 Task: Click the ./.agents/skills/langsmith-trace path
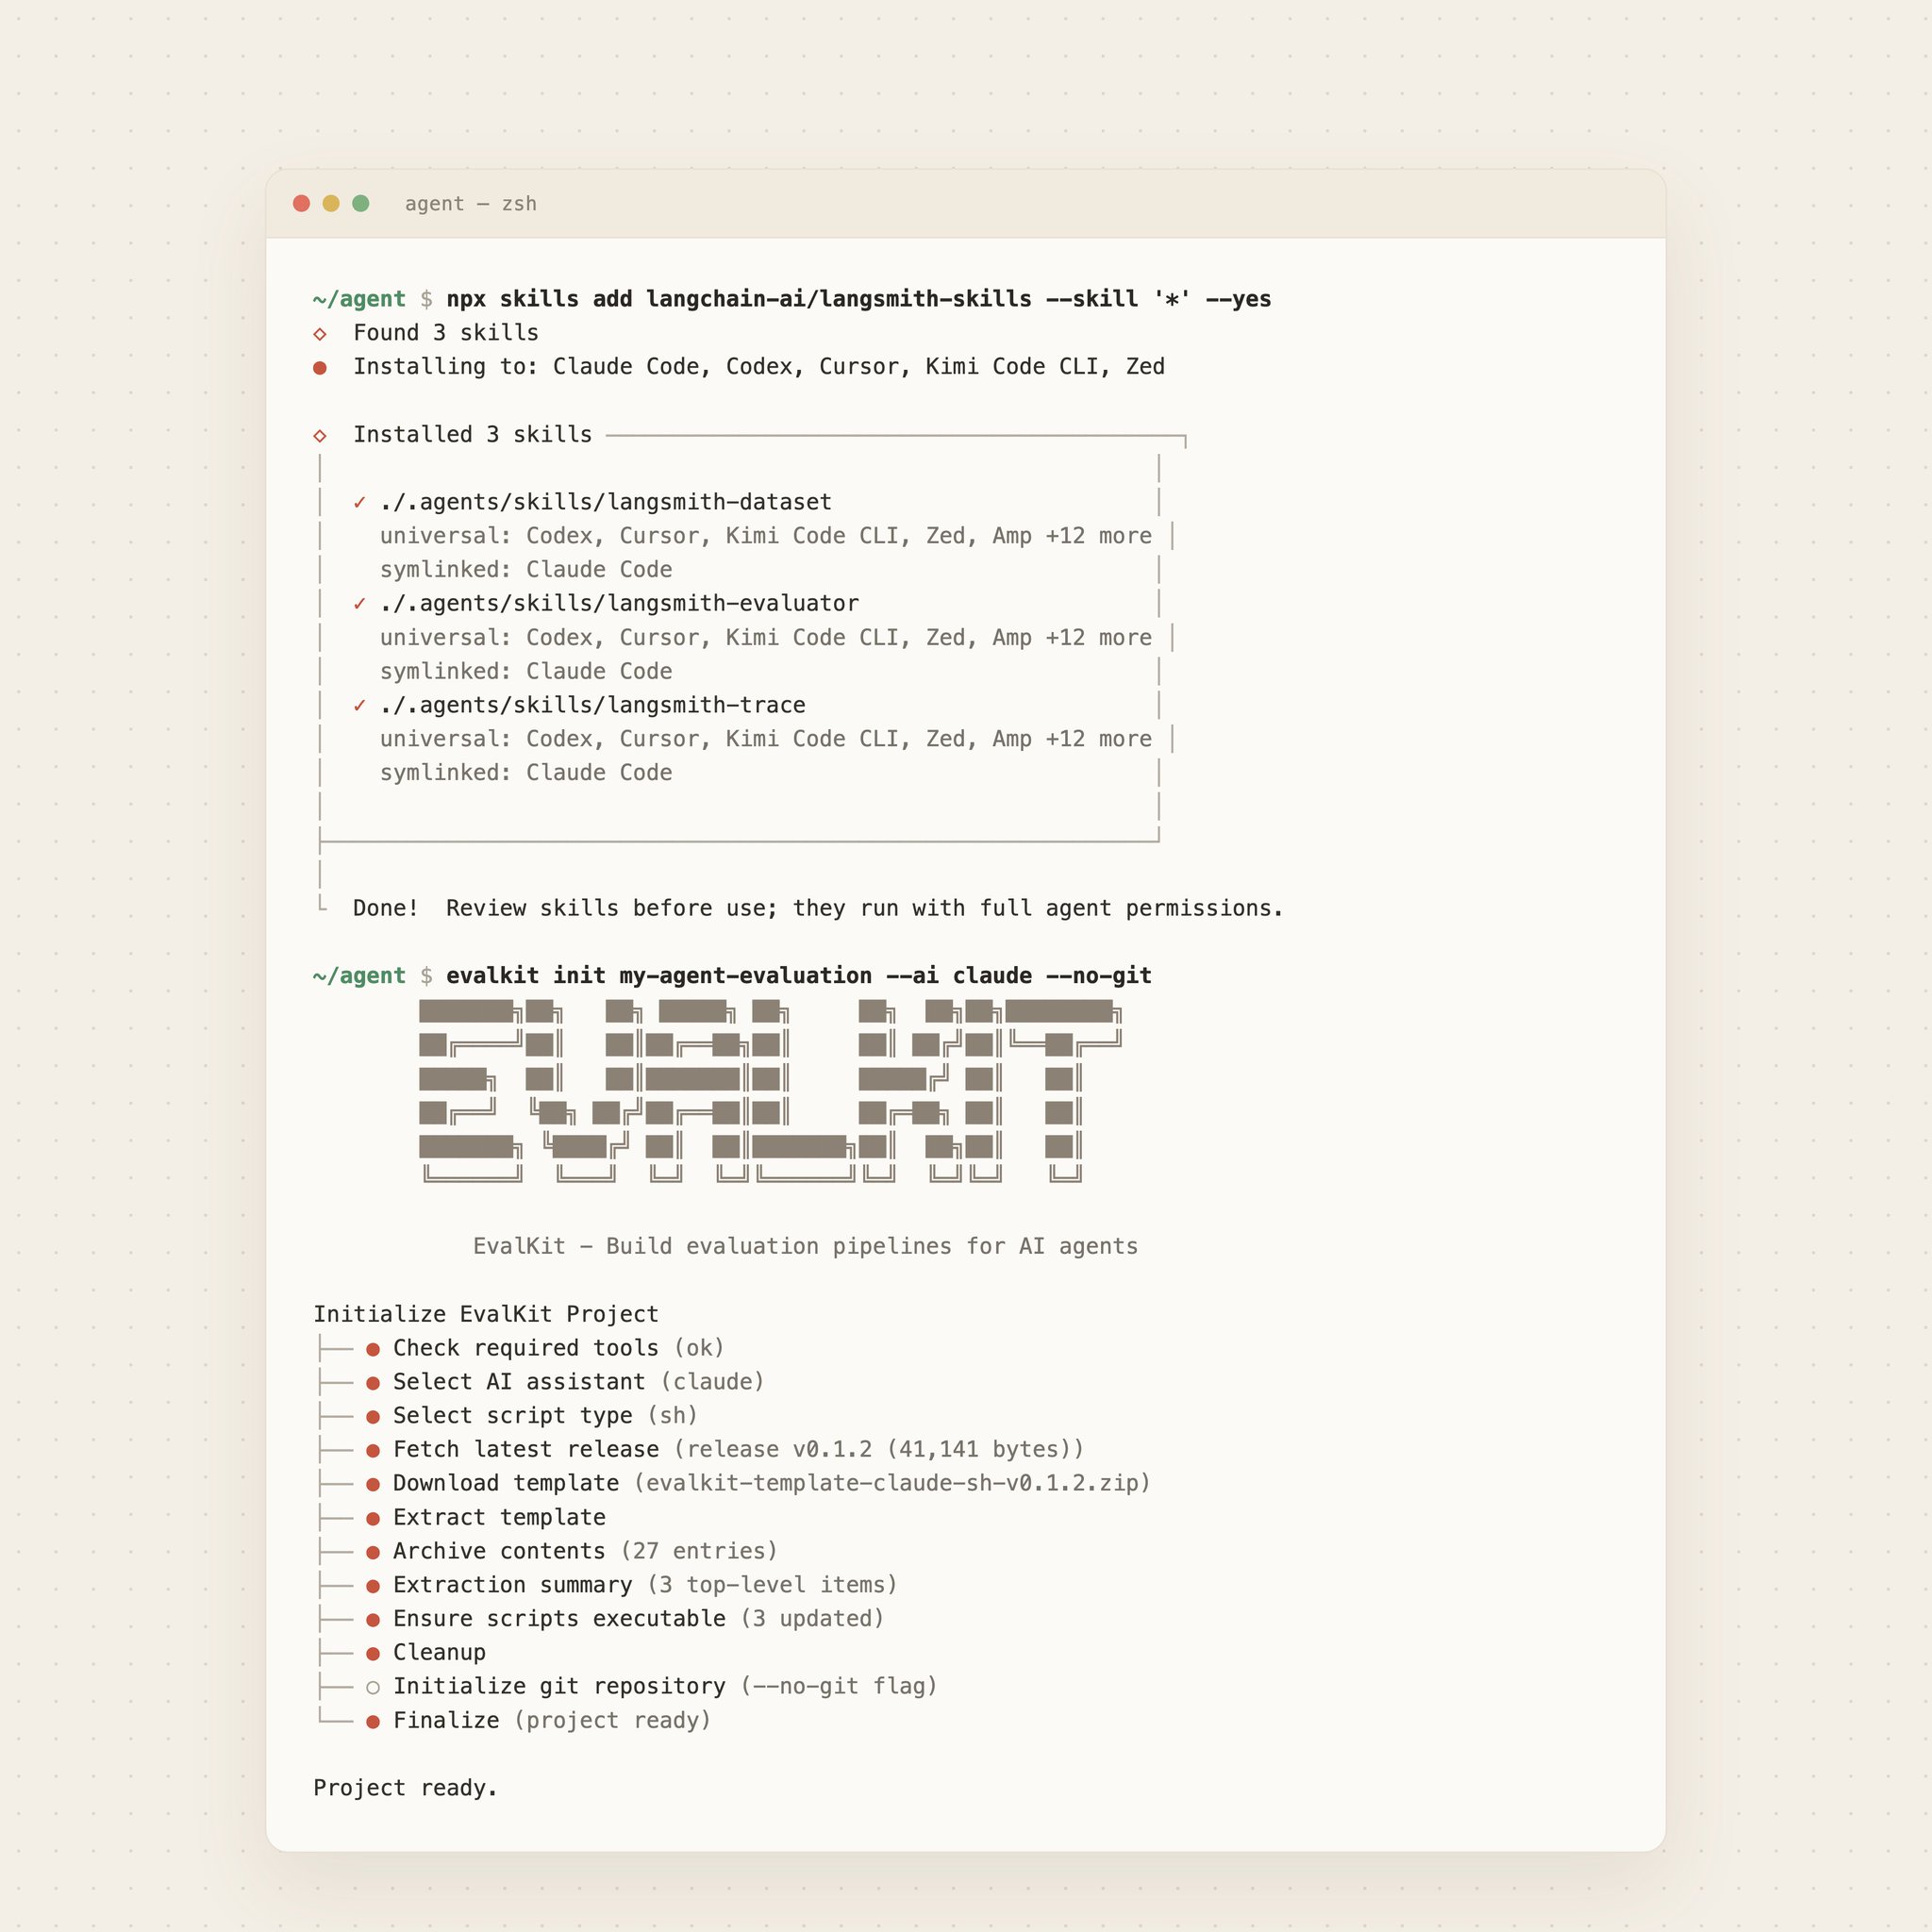(x=593, y=706)
